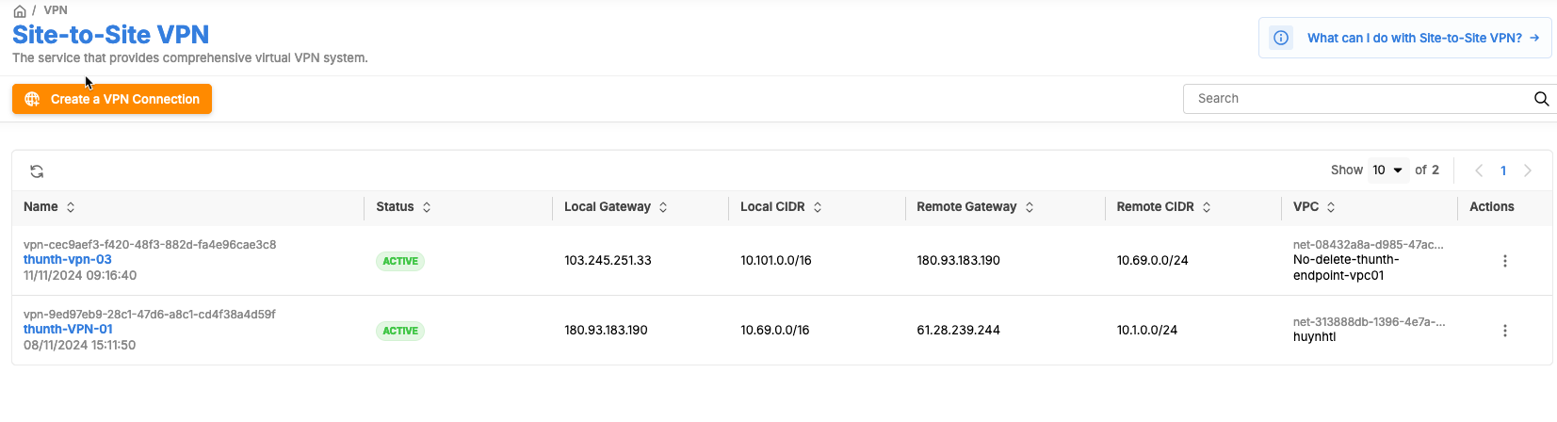Sort table by Name column
Screen dimensions: 1557x422
tap(71, 207)
